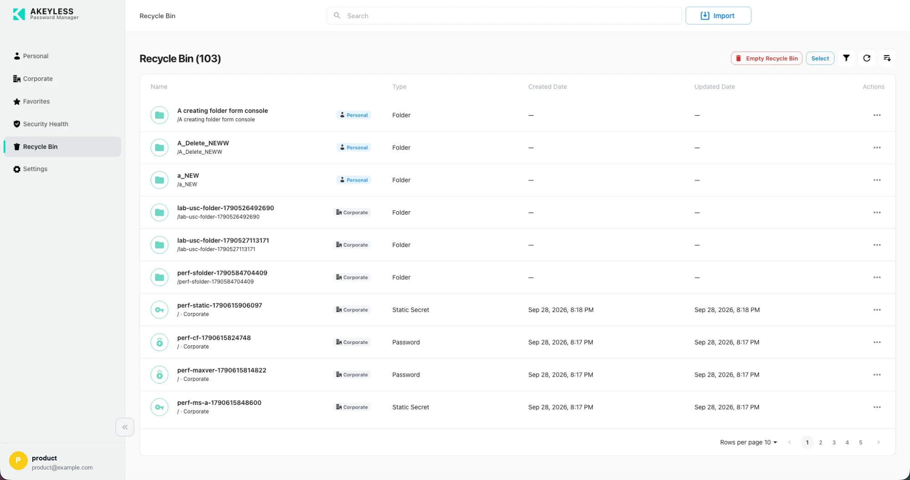Click lock icon for perf-cf-1790615824748
Viewport: 910px width, 480px height.
click(x=159, y=342)
